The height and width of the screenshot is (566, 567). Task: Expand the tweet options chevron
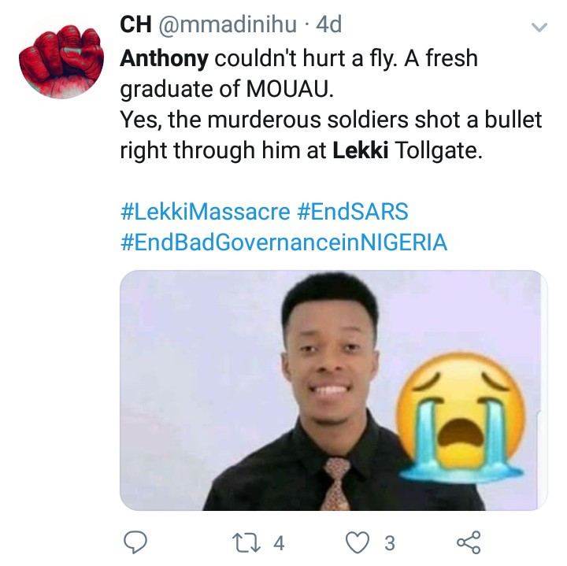pyautogui.click(x=539, y=28)
